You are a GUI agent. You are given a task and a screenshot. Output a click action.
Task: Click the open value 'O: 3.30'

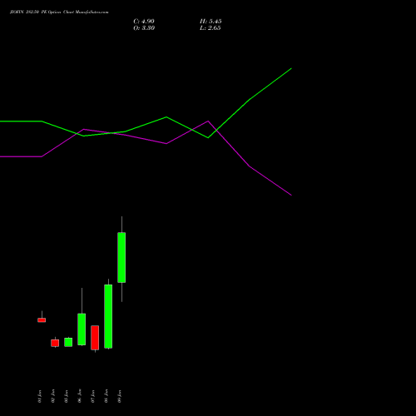[x=144, y=28]
